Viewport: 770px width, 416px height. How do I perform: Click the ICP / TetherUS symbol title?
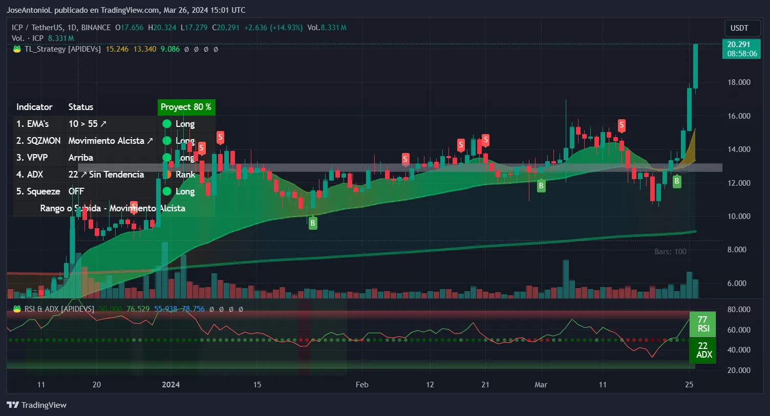point(61,28)
